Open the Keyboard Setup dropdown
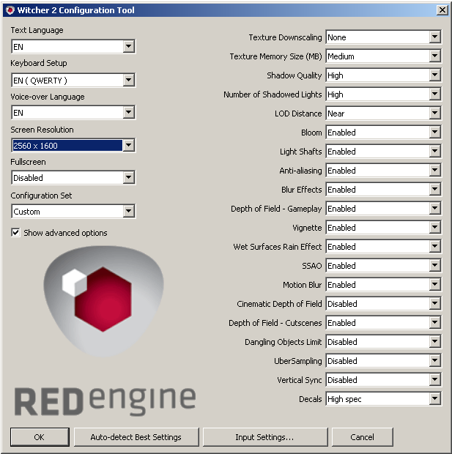452x454 pixels. point(73,81)
